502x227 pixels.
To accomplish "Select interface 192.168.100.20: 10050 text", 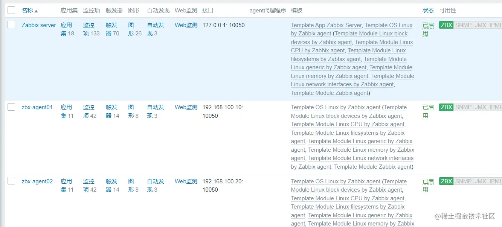I will tap(223, 186).
